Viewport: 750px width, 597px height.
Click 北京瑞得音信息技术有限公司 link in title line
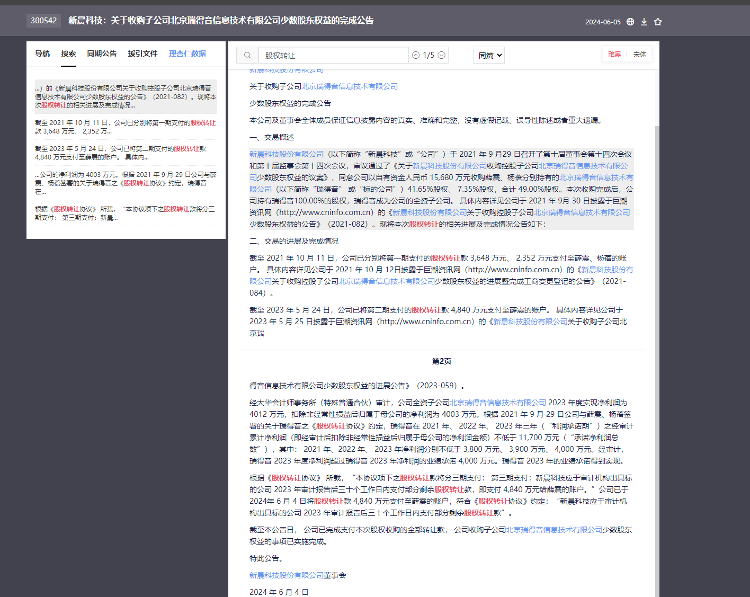[350, 86]
